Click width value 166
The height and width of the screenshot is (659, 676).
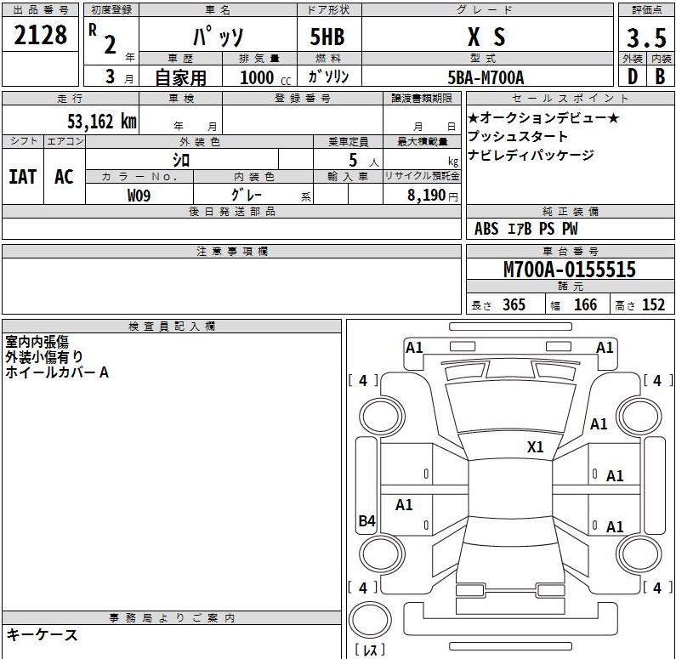point(586,304)
